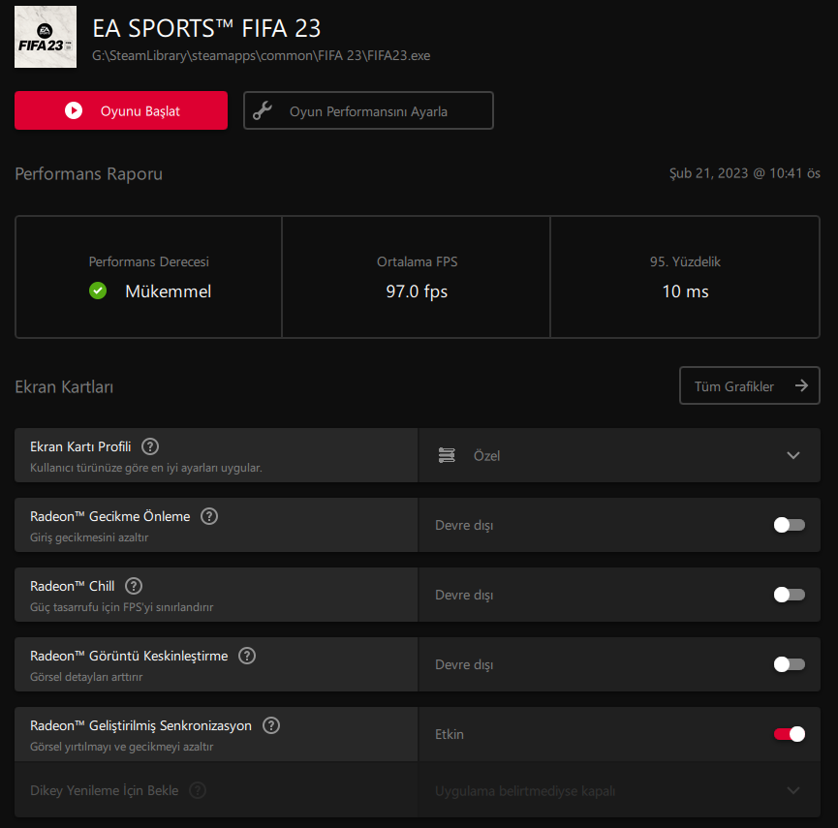Click the Performans Raporu heading
838x828 pixels.
pyautogui.click(x=89, y=174)
